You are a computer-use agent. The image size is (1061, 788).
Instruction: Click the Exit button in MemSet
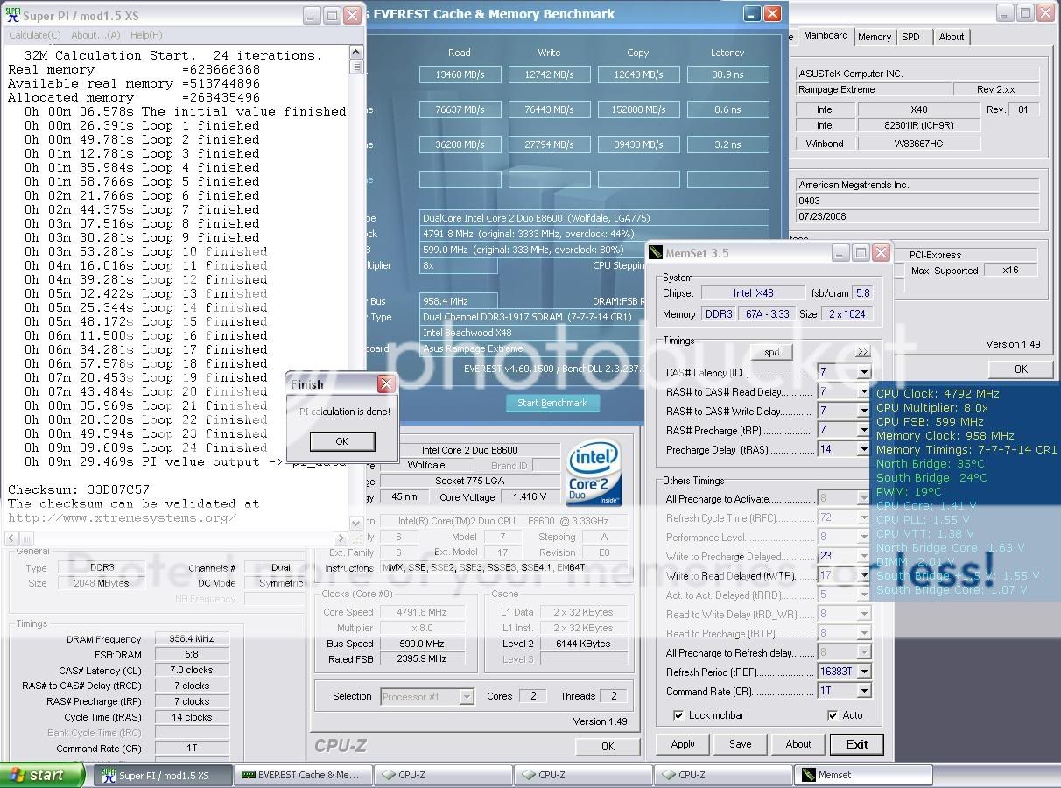pyautogui.click(x=856, y=744)
